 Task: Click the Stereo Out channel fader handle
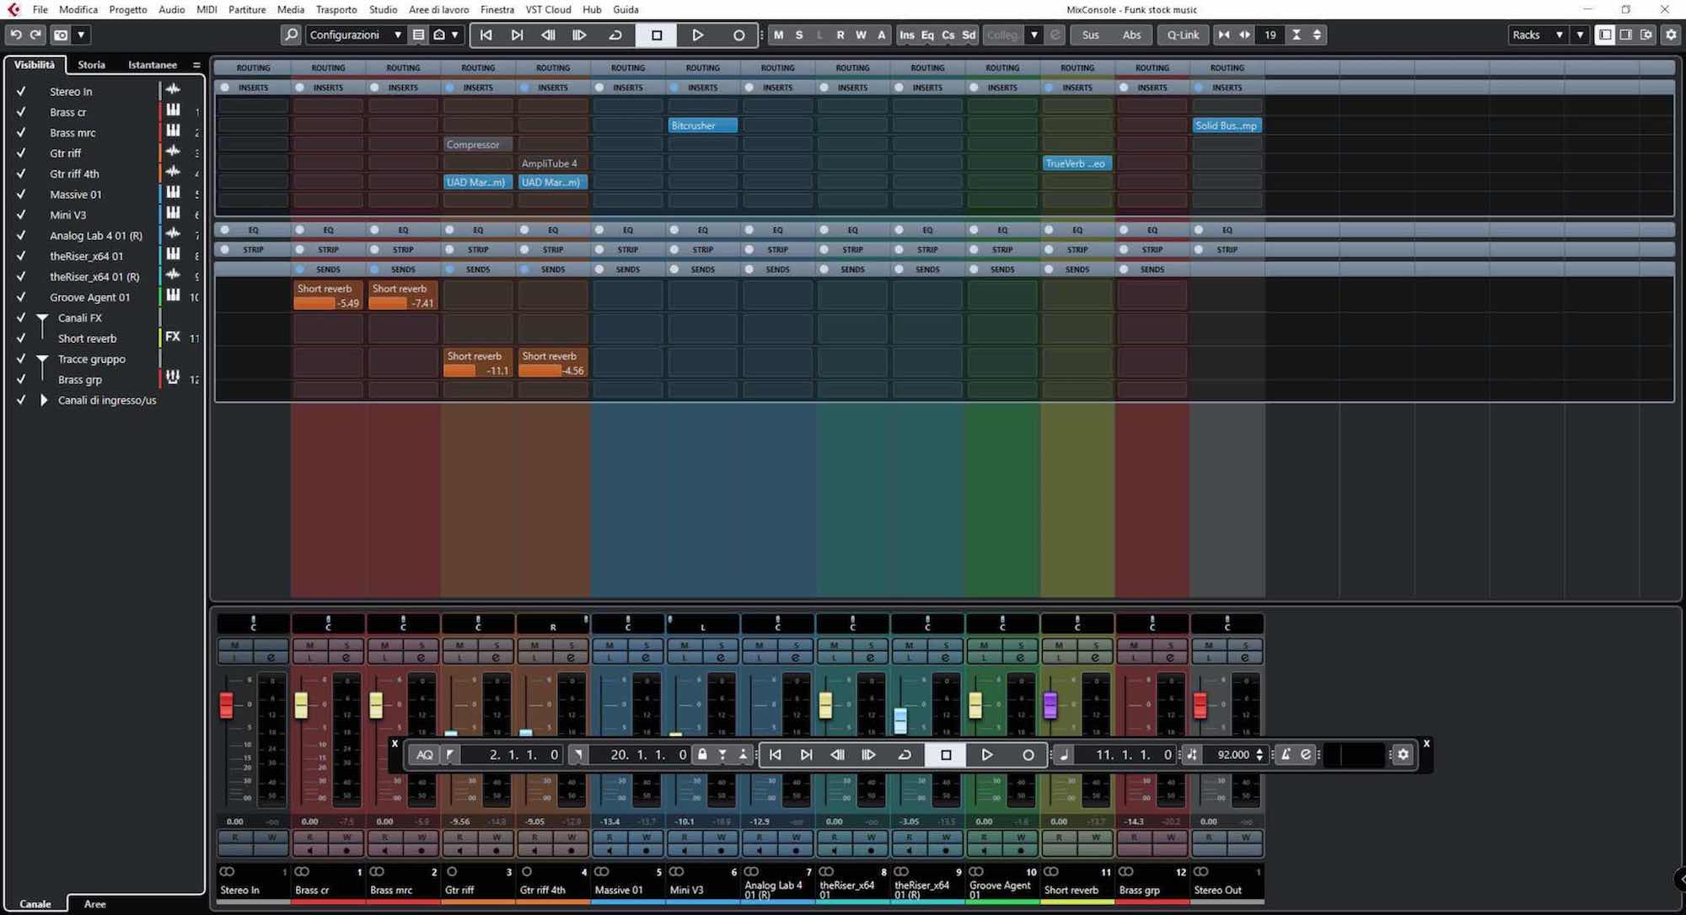pos(1200,705)
